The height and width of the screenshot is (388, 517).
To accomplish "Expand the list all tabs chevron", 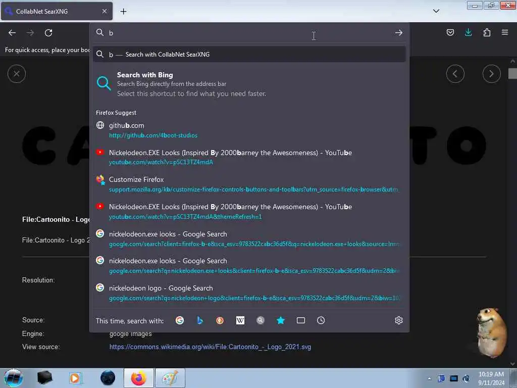I will [x=436, y=11].
